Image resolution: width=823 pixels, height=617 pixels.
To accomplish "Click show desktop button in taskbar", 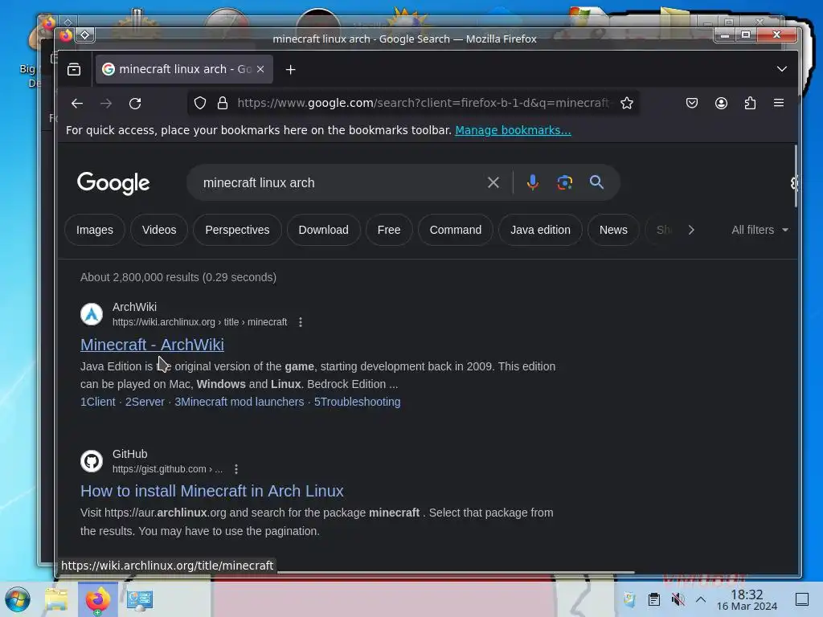I will tap(802, 599).
